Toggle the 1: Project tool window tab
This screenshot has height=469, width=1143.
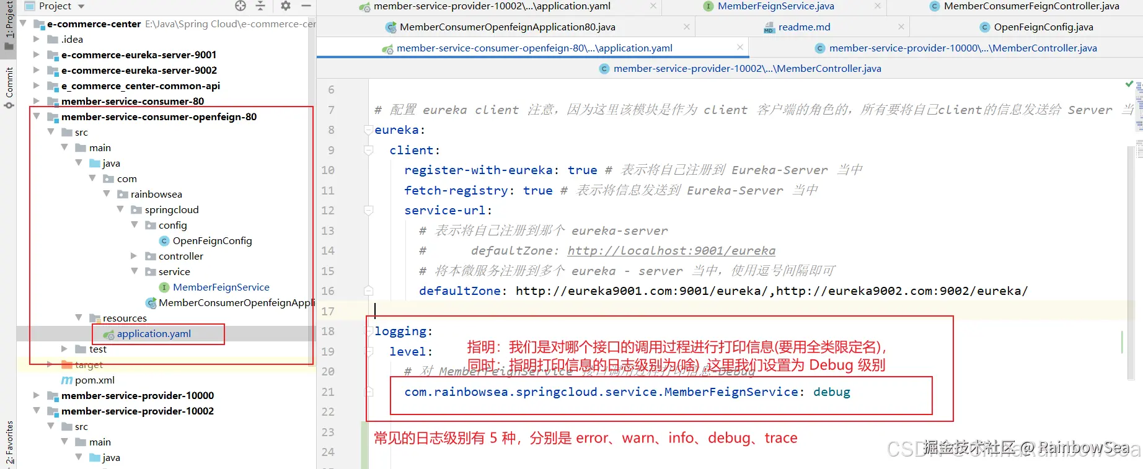[x=9, y=25]
